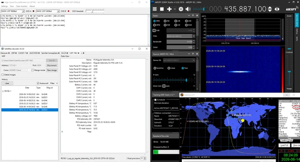Open the dropdown arrow beside the plus icon
Image resolution: width=300 pixels, height=162 pixels.
pyautogui.click(x=175, y=9)
